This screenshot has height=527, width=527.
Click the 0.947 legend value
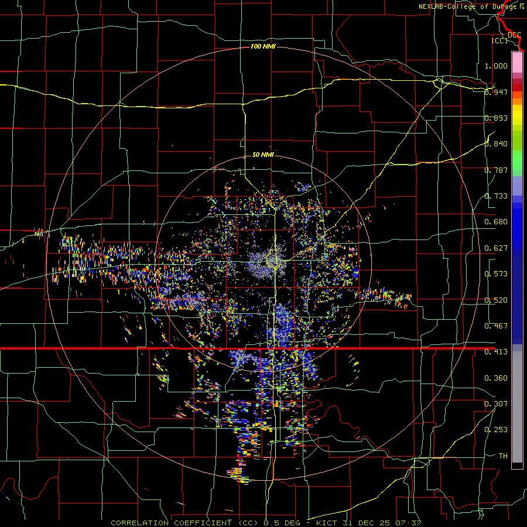(x=496, y=92)
